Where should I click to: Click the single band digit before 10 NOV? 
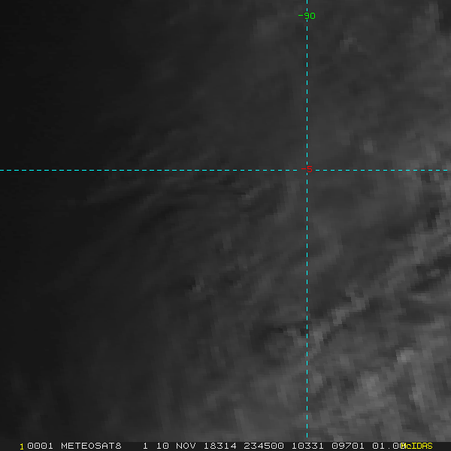[x=145, y=446]
